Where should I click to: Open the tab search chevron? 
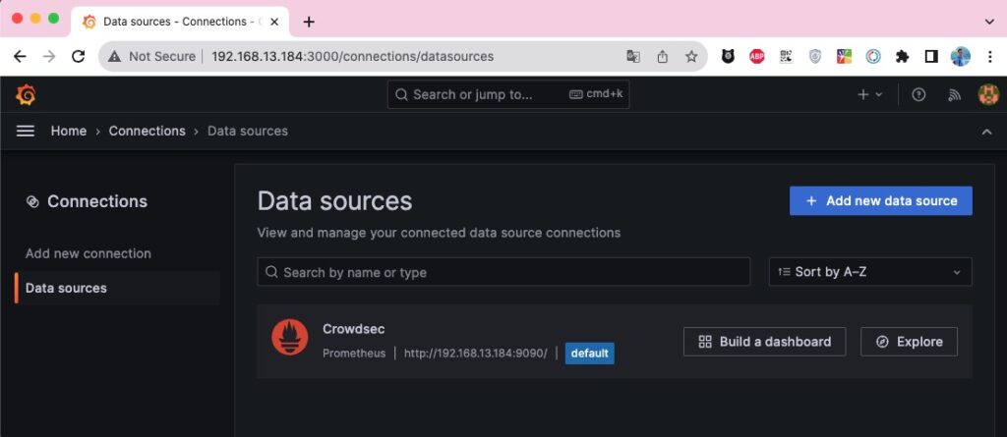[989, 22]
